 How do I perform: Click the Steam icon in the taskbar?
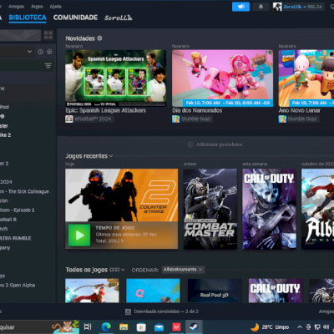click(194, 326)
